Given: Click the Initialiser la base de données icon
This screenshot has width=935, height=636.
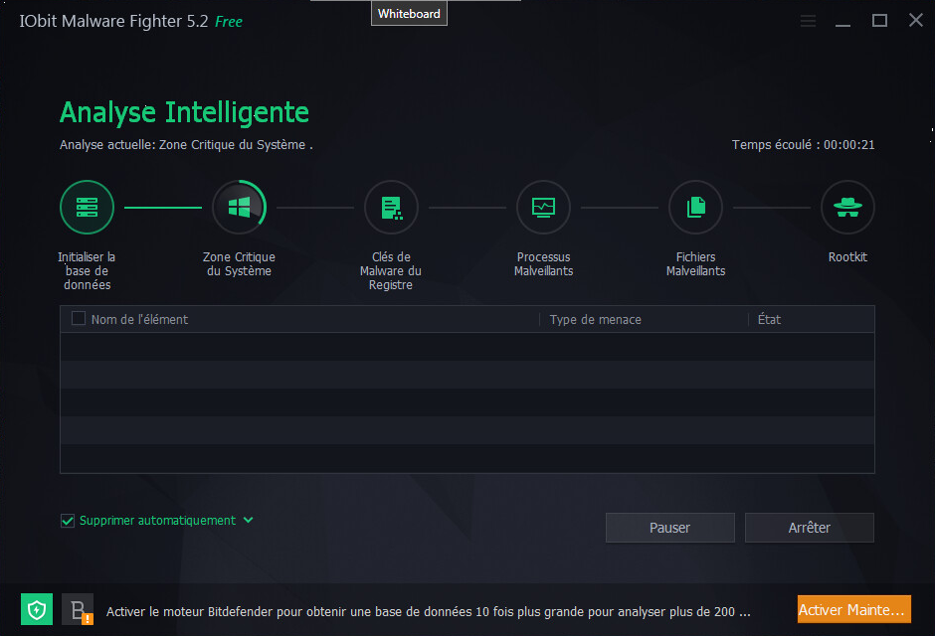Looking at the screenshot, I should pyautogui.click(x=88, y=208).
